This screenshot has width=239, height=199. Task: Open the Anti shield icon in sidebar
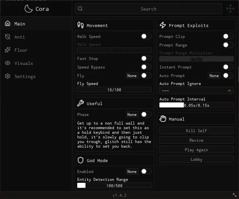click(x=8, y=37)
